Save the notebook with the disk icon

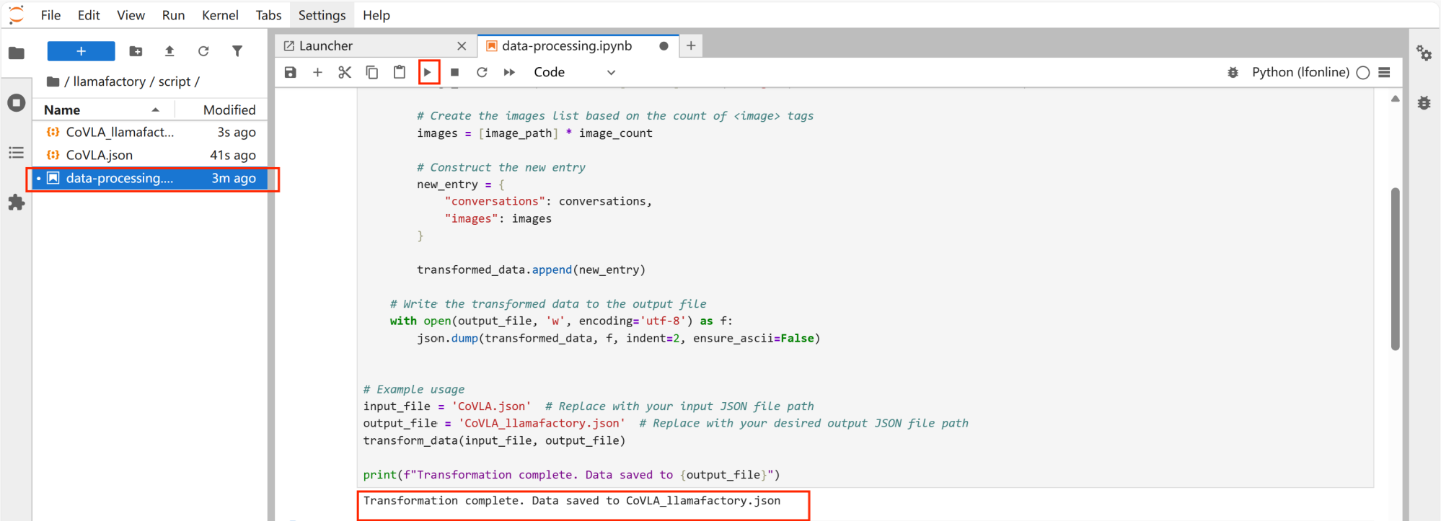click(290, 72)
